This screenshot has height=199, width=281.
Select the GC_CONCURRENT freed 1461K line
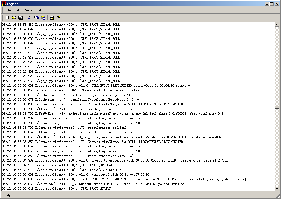(x=93, y=183)
